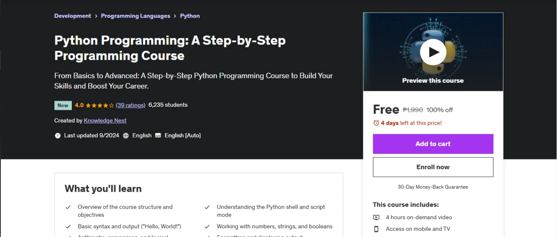Click the closed captions icon
This screenshot has height=237, width=557.
[x=158, y=135]
